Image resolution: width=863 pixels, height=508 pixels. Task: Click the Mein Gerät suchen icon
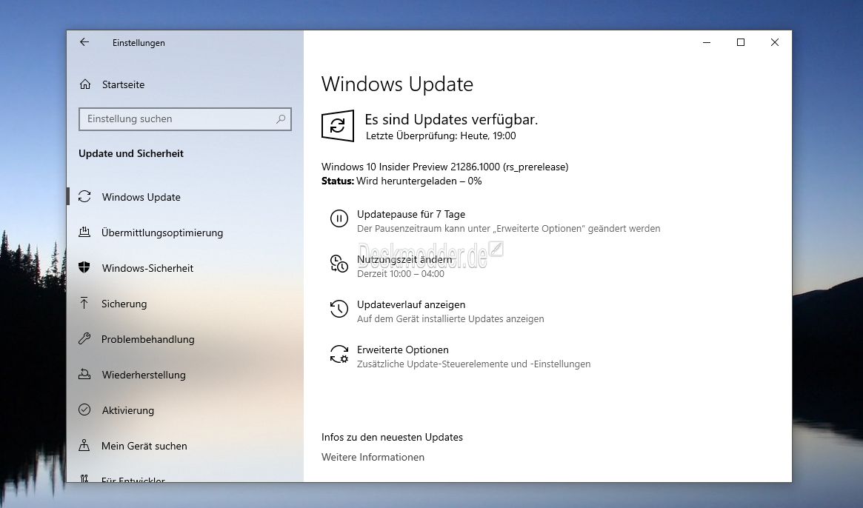84,445
